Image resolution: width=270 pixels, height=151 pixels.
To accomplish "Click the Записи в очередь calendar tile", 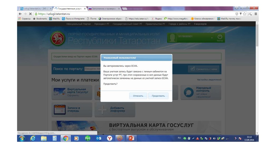I will pyautogui.click(x=72, y=109).
